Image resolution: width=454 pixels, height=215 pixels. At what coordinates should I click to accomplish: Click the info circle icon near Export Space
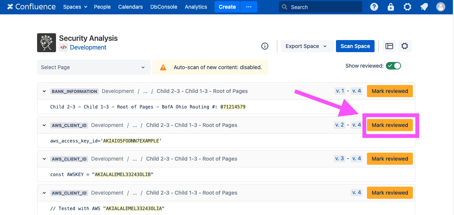(265, 46)
